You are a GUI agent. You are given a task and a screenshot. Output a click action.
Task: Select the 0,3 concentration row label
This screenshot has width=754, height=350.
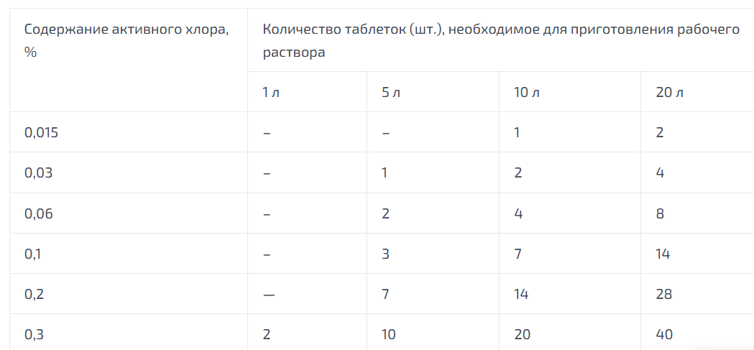[33, 334]
